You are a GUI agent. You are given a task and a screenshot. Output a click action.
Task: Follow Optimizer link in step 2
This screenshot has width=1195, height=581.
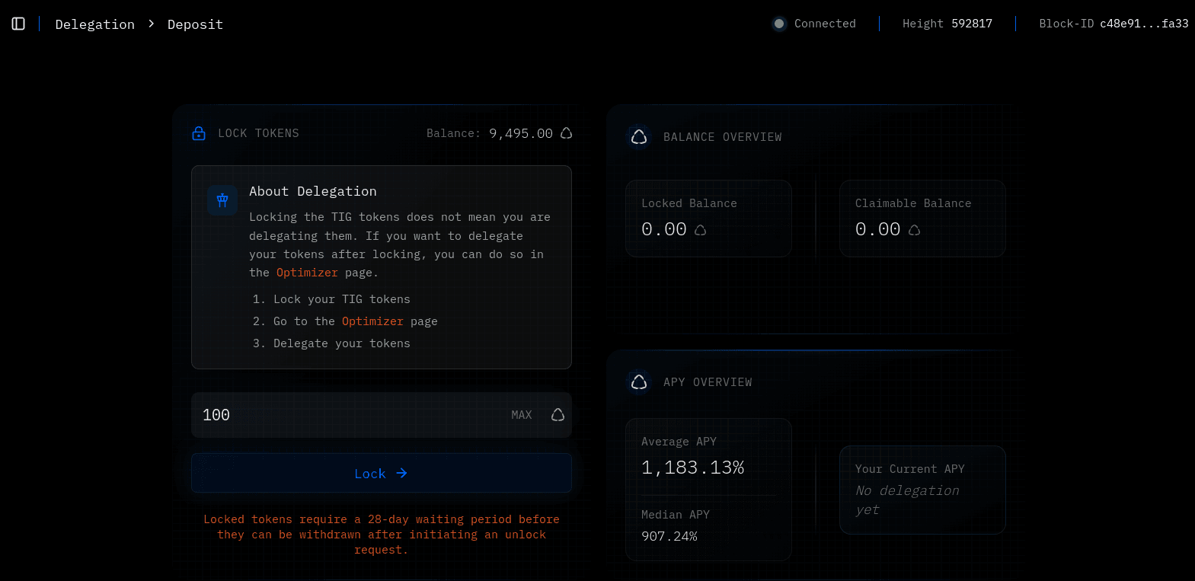372,321
